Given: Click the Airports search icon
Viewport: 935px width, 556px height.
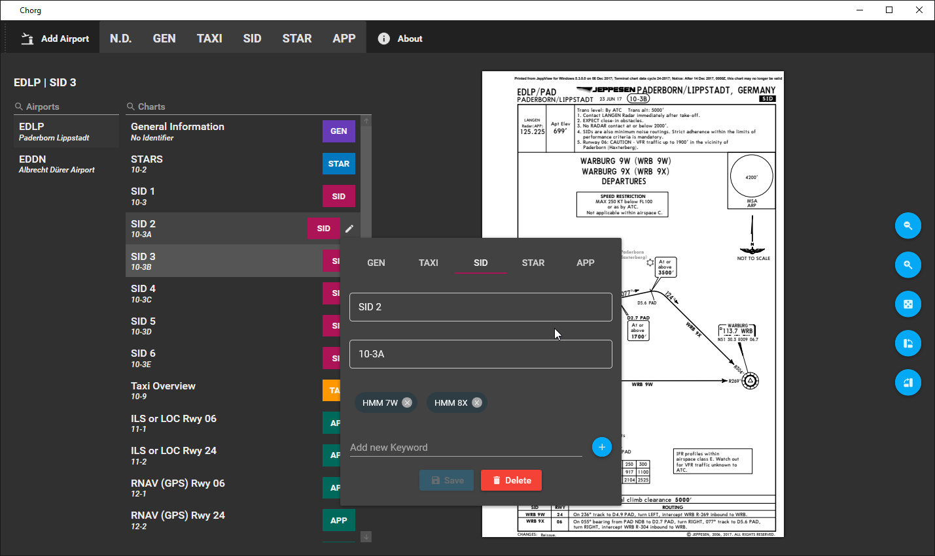Looking at the screenshot, I should (19, 106).
